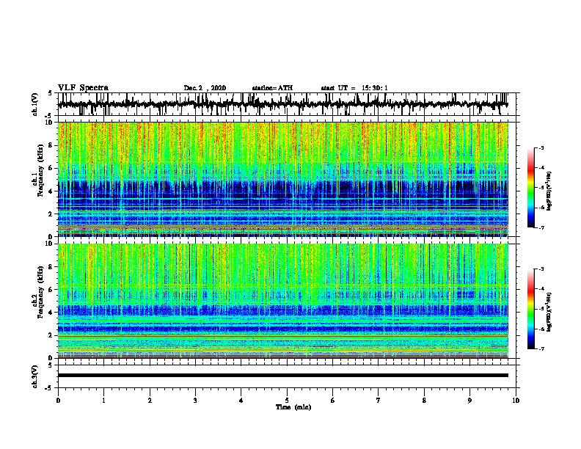Click the "VLF Spectra" plot title
581x449 pixels.
83,88
